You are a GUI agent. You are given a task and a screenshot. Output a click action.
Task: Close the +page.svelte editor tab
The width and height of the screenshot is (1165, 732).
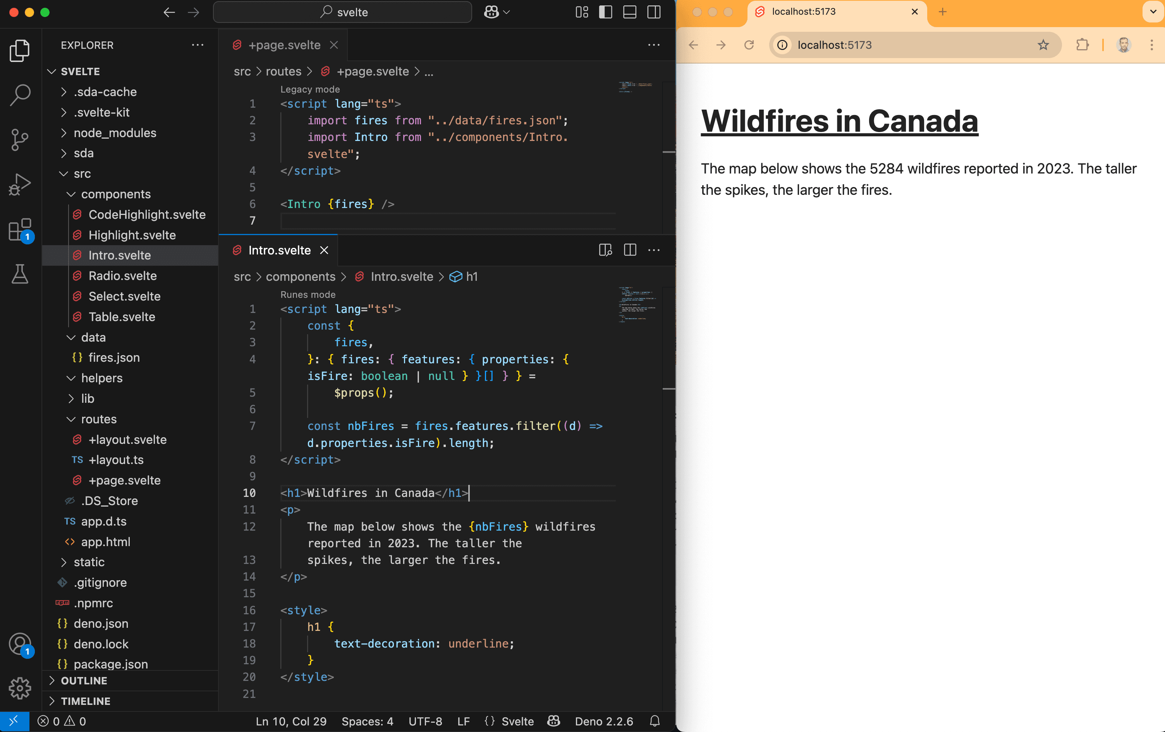click(334, 45)
